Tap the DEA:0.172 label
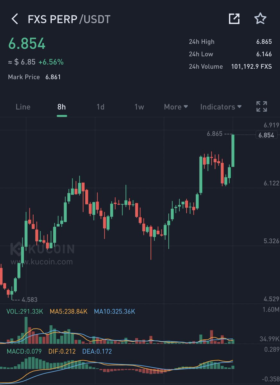This screenshot has height=385, width=280. pos(97,351)
